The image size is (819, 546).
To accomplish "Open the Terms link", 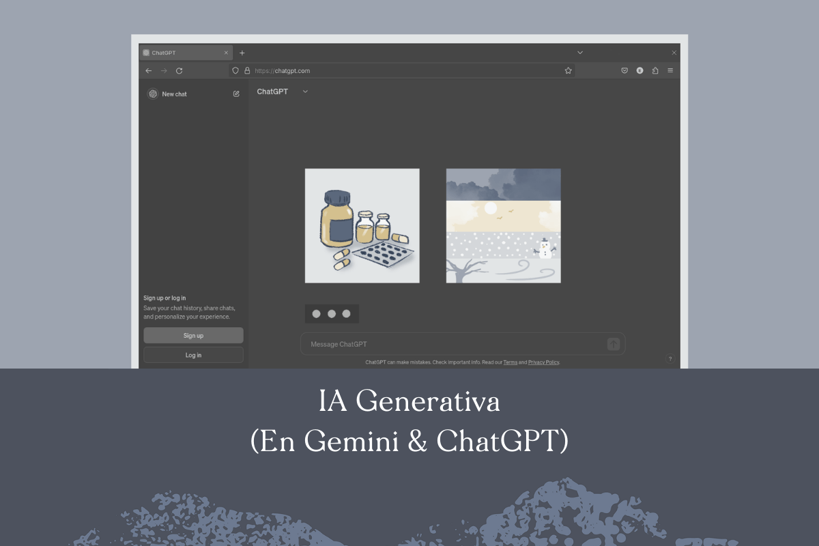I will point(510,362).
